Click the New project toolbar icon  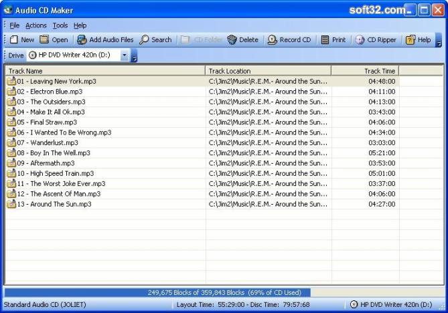pos(13,39)
